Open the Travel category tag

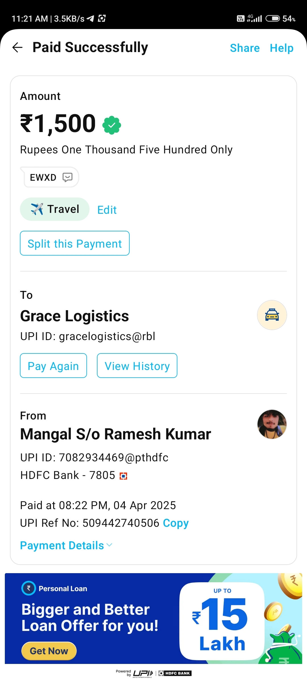coord(55,209)
